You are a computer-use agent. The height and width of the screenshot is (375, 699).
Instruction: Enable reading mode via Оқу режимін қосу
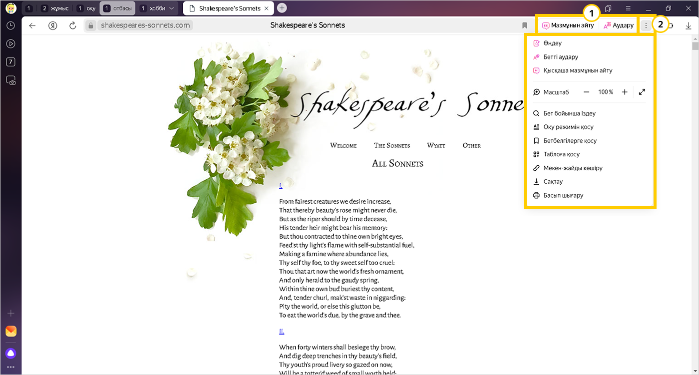[568, 127]
